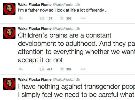135x100 pixels.
Task: Reply to the 'Children's brains' tweet
Action: [x=21, y=69]
